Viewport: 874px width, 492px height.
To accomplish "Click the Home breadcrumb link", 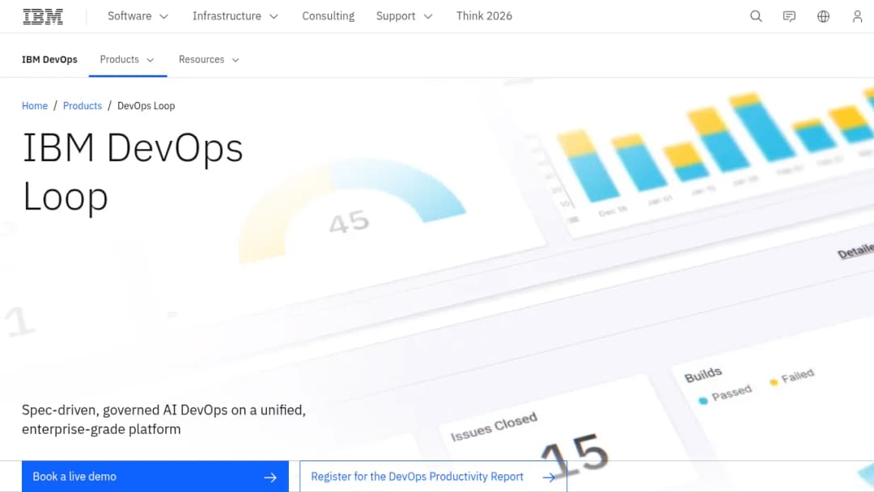I will [35, 106].
